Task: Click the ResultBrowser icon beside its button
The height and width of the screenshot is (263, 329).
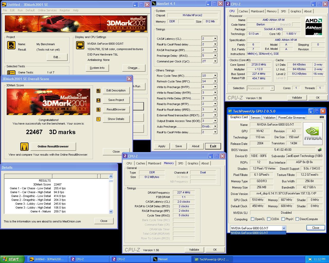Action: [x=98, y=110]
